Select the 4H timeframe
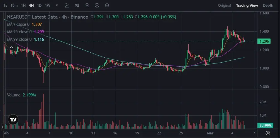 31,6
